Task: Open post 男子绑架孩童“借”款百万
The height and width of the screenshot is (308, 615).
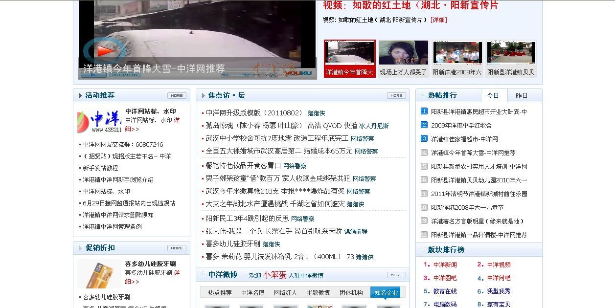Action: (x=278, y=178)
